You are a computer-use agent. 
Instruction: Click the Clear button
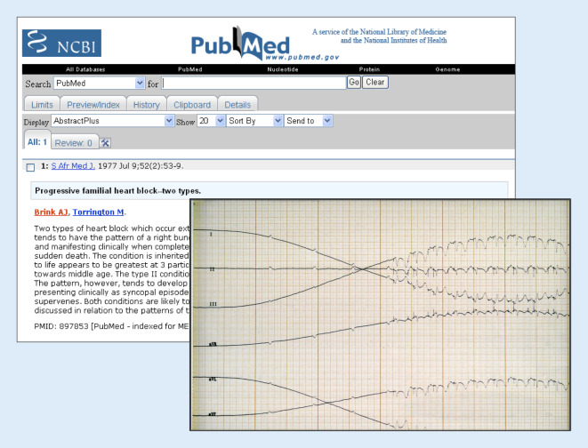click(x=375, y=83)
